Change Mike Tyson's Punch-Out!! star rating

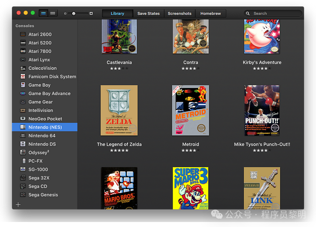pyautogui.click(x=262, y=150)
